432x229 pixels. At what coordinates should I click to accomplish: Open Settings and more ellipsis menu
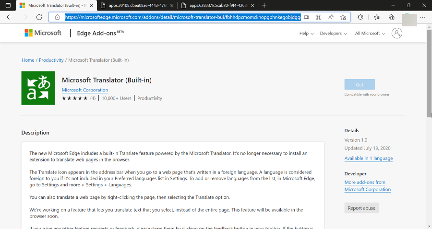pyautogui.click(x=422, y=17)
